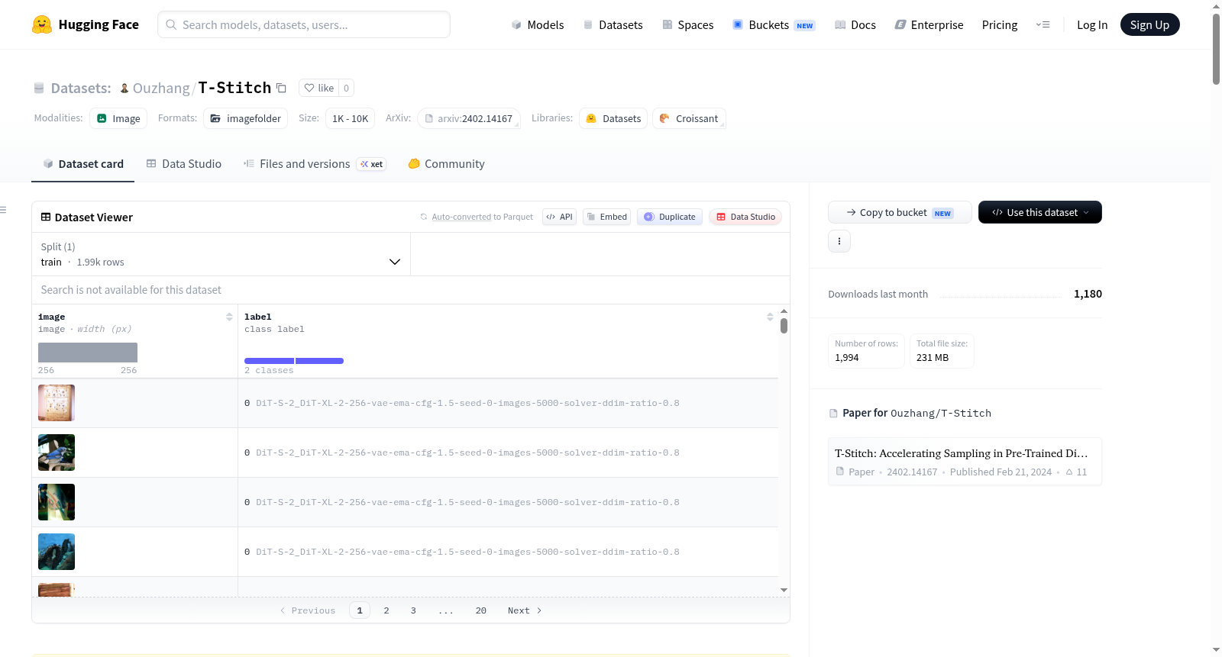The image size is (1222, 657).
Task: Copy dataset name with the copy icon
Action: (281, 88)
